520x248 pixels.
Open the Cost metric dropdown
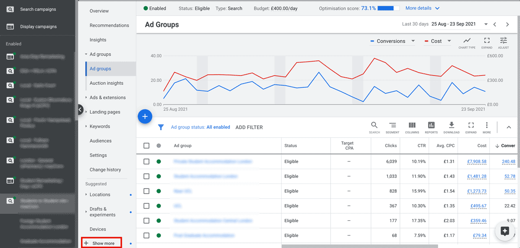coord(449,41)
